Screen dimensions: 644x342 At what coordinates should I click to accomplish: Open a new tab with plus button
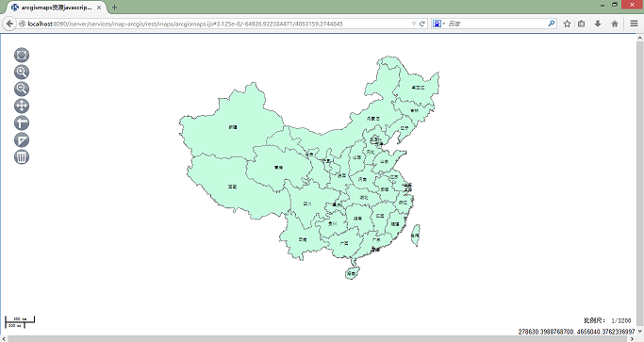pos(115,8)
